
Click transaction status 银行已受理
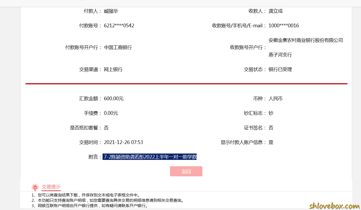pyautogui.click(x=280, y=69)
